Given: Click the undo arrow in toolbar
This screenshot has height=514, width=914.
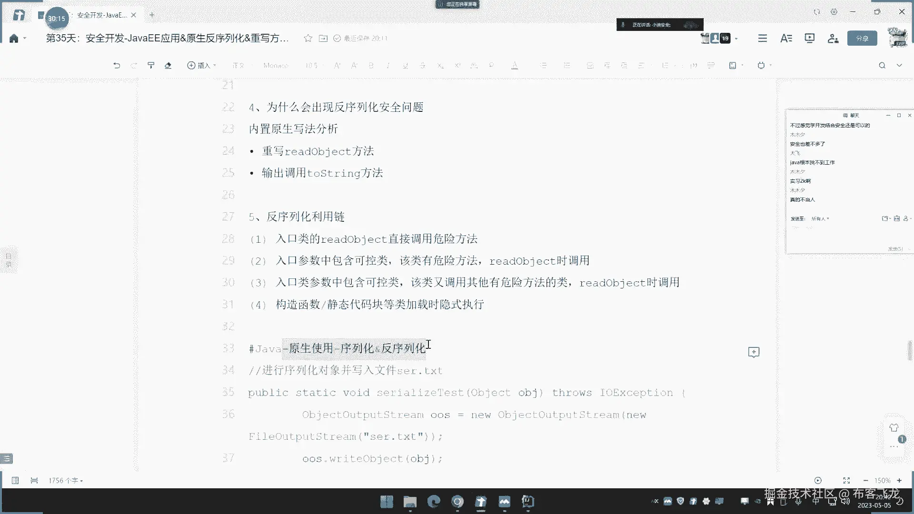Looking at the screenshot, I should tap(117, 65).
